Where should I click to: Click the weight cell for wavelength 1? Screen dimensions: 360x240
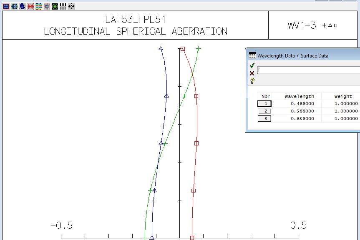click(346, 104)
